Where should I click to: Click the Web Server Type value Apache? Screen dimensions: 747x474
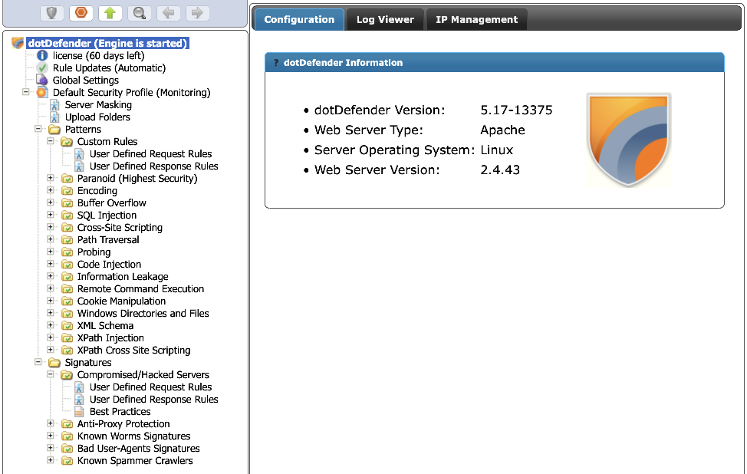(x=502, y=130)
